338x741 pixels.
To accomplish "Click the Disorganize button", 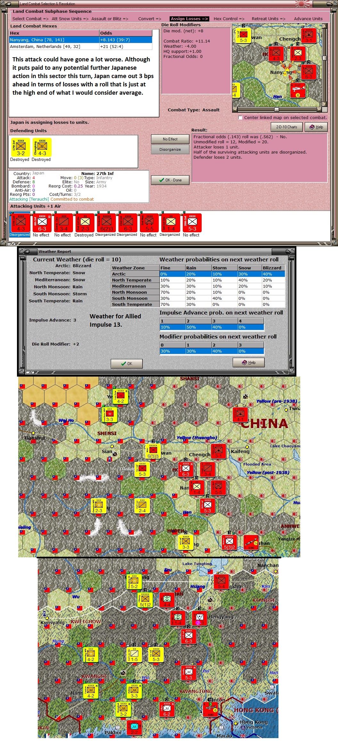I will click(x=170, y=149).
